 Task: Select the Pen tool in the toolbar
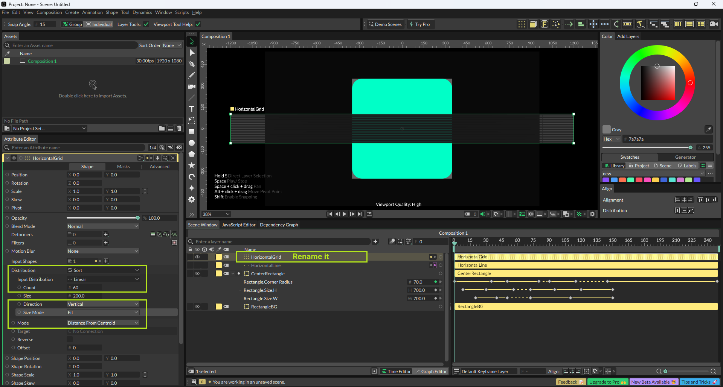coord(192,64)
